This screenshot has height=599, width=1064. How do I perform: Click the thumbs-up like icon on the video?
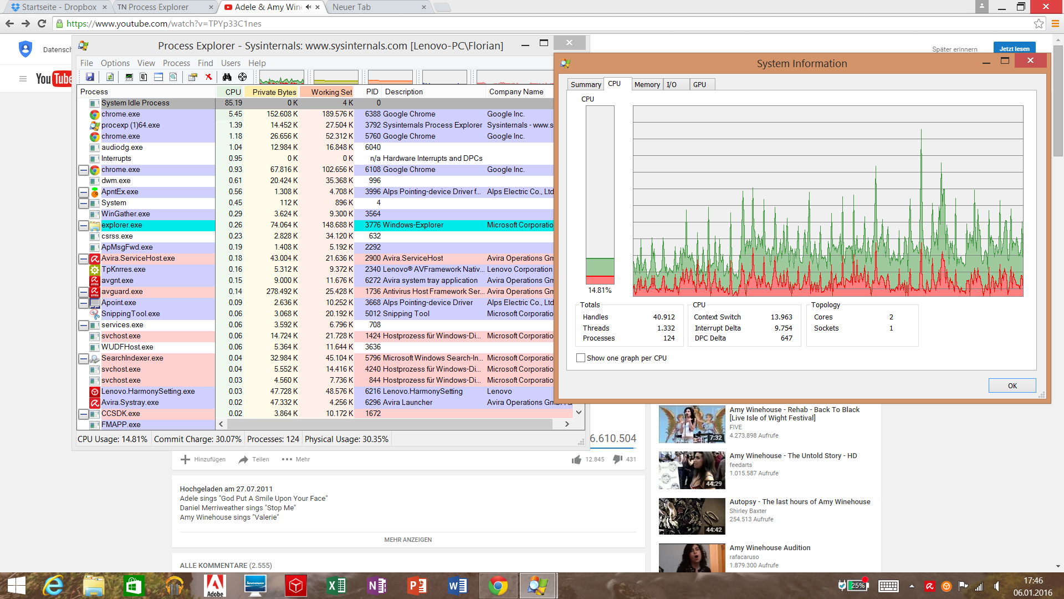pyautogui.click(x=577, y=459)
